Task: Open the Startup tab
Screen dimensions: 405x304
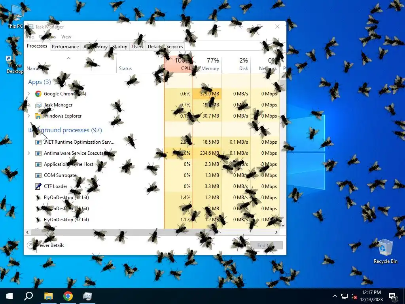Action: (x=119, y=47)
